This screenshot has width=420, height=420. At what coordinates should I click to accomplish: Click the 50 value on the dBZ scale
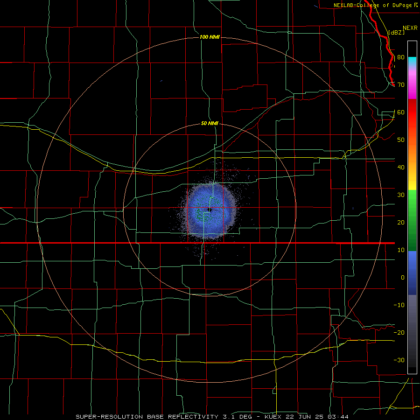pyautogui.click(x=401, y=140)
